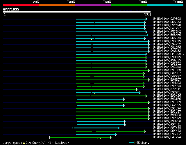Open the UniRef100_C0PSC7 label
The image size is (186, 145).
167,73
